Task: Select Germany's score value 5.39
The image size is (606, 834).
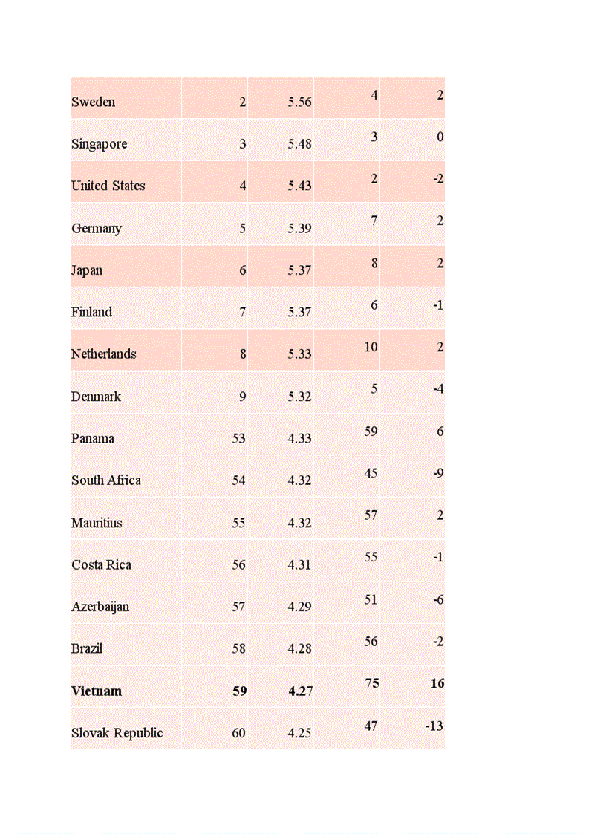Action: pos(299,228)
